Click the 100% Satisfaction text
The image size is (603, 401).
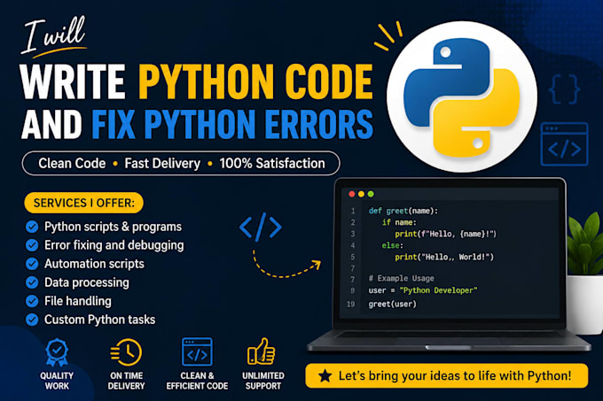point(272,164)
